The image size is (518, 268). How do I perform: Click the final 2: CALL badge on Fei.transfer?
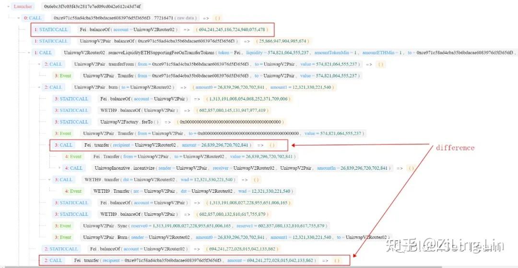54,260
